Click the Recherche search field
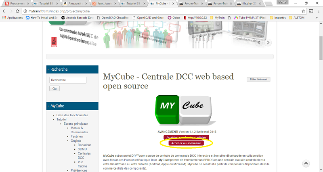The height and width of the screenshot is (172, 323). 68,80
